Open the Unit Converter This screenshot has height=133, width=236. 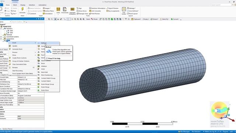coord(95,11)
